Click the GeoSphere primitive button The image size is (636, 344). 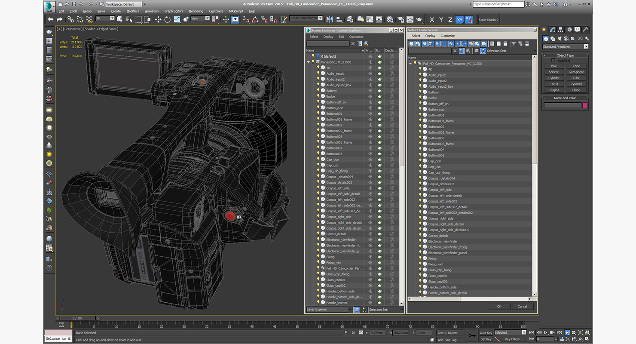coord(576,72)
